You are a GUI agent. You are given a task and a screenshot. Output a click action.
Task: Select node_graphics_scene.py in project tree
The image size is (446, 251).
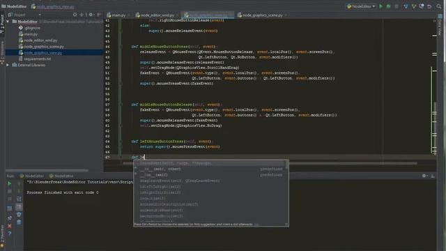pos(41,47)
